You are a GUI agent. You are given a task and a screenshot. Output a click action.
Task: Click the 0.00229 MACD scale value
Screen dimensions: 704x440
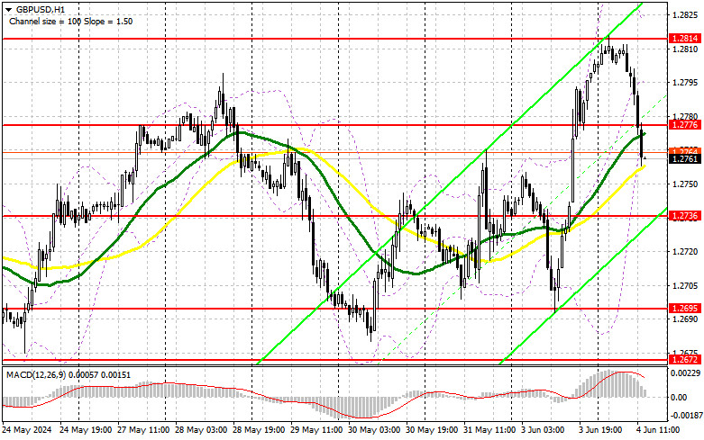pos(685,373)
